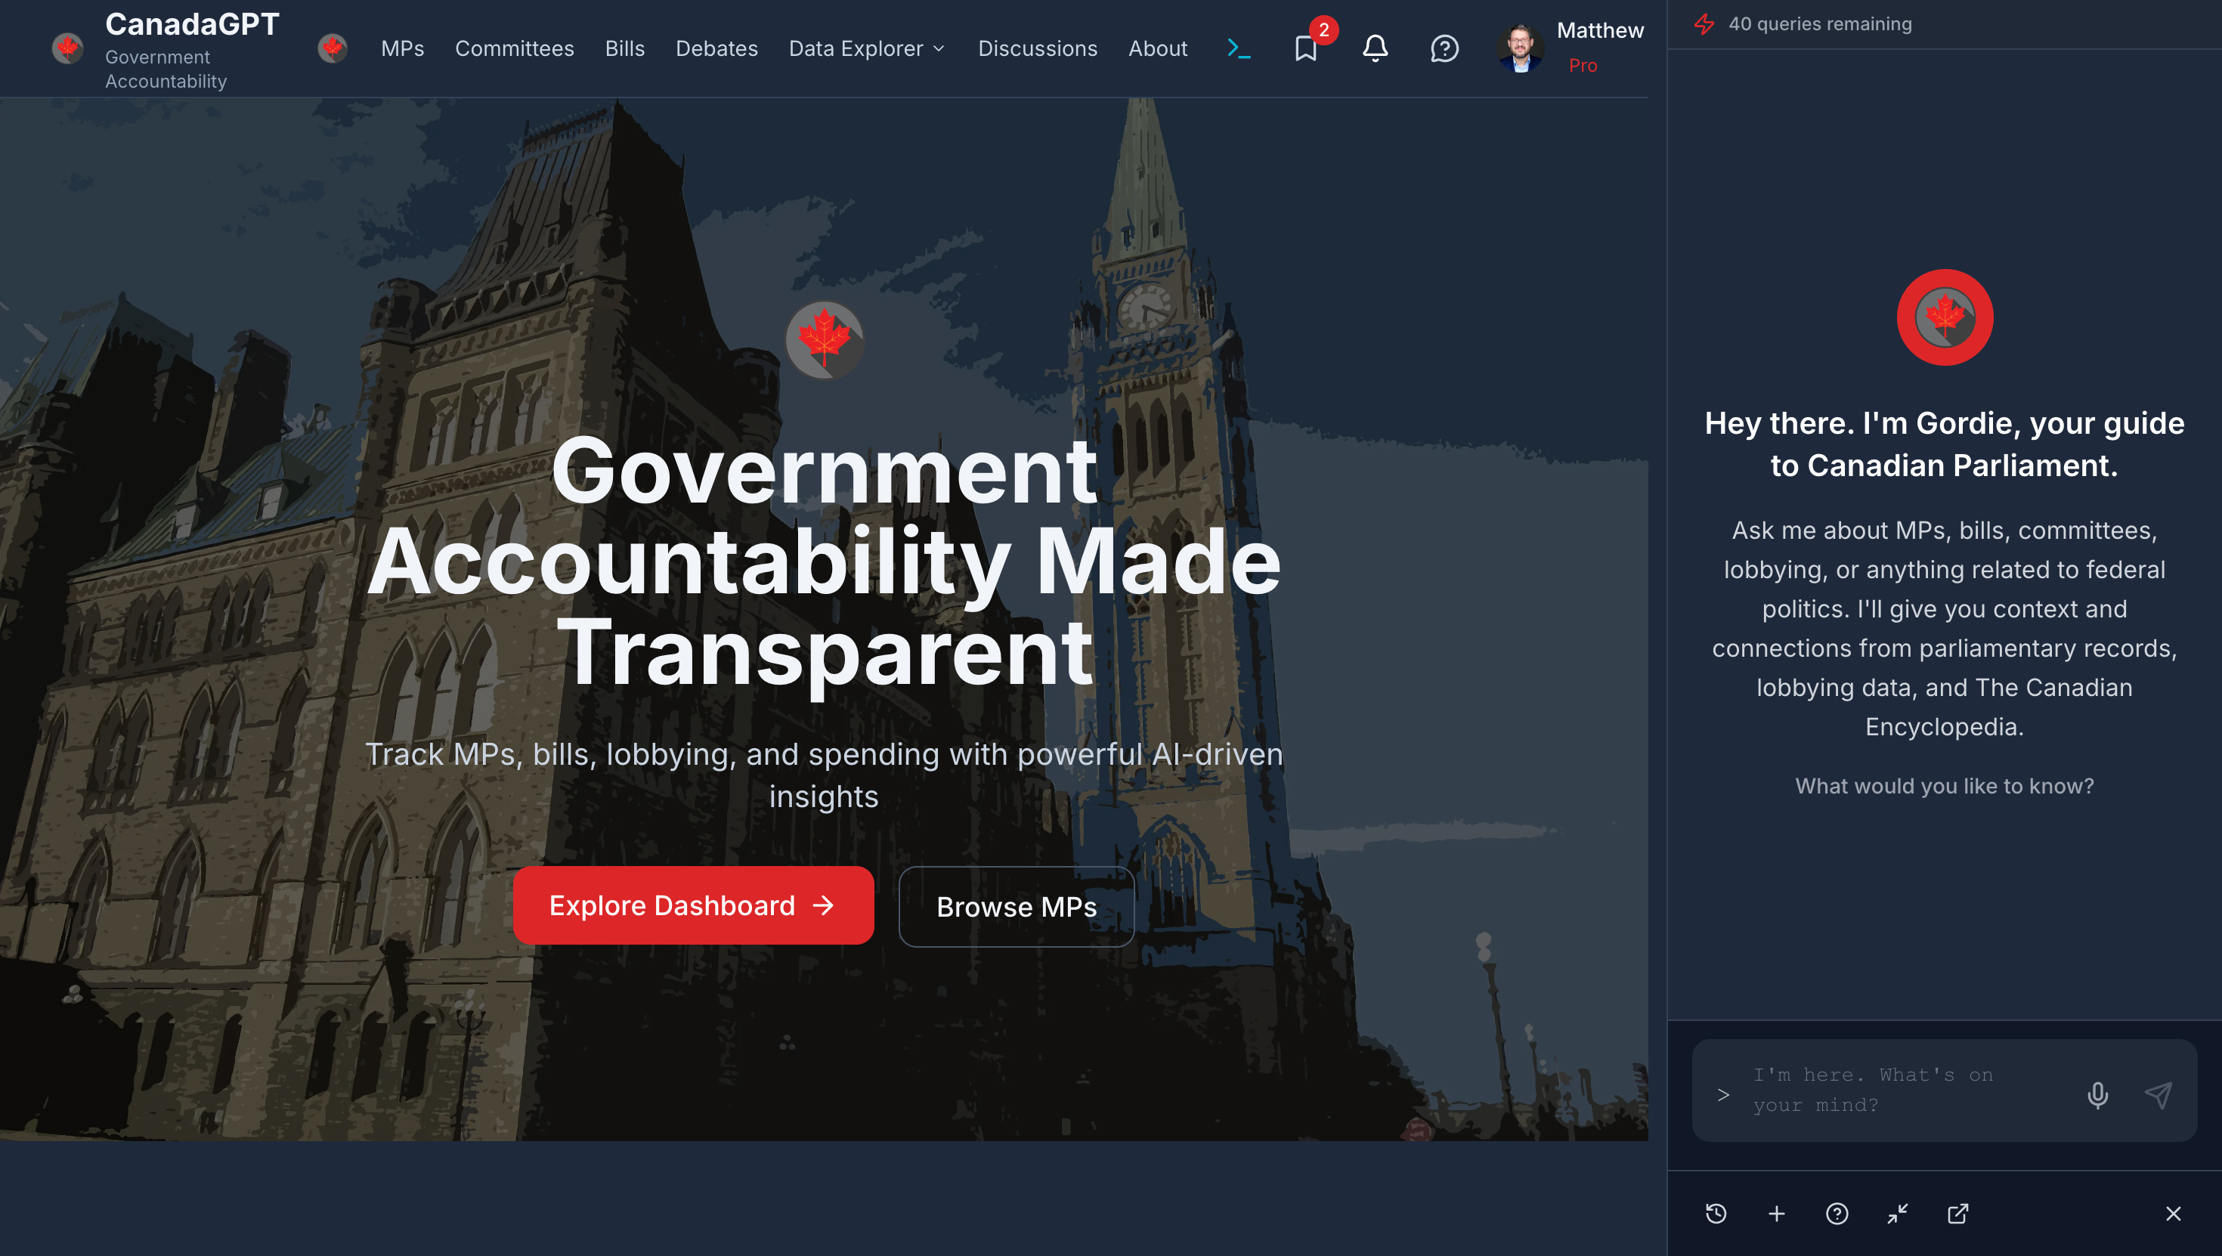
Task: Open the Bills section
Action: point(624,48)
